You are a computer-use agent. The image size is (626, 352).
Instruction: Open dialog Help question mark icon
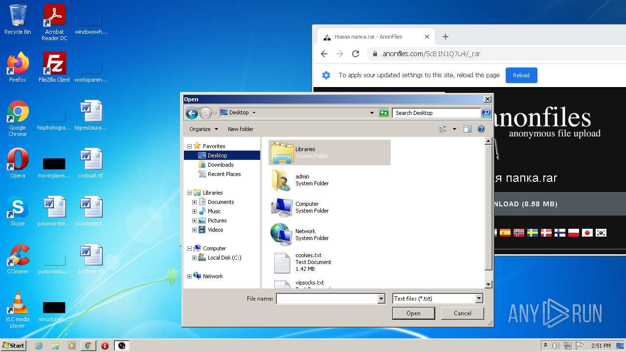481,129
